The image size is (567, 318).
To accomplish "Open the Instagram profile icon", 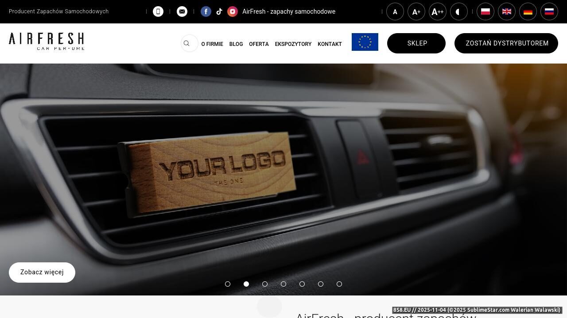I will tap(233, 11).
